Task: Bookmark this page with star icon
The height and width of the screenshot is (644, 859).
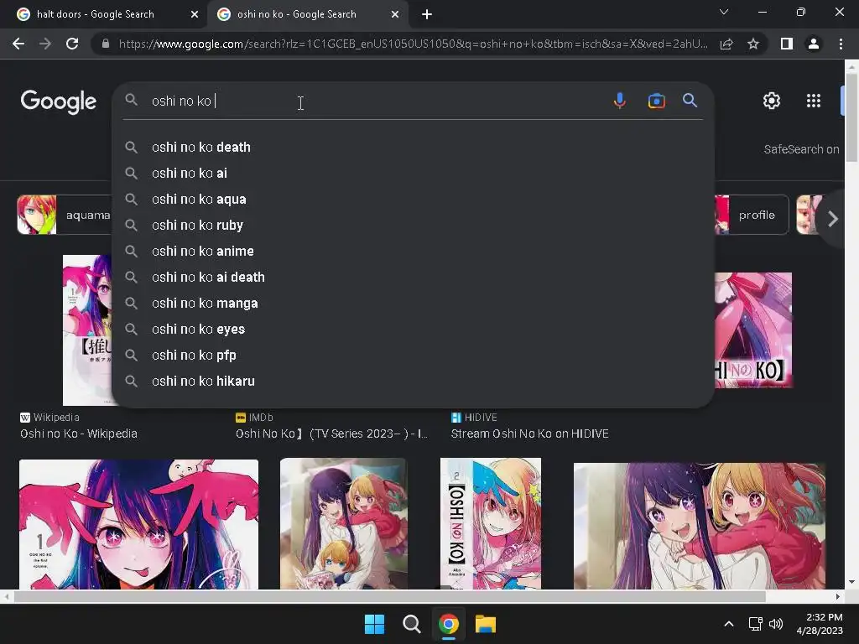Action: 753,44
